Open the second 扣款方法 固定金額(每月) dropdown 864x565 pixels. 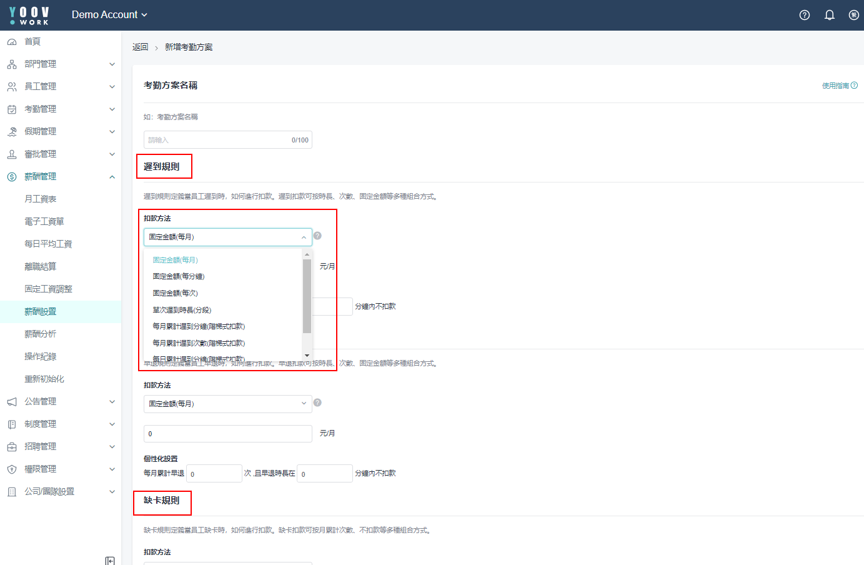point(227,404)
